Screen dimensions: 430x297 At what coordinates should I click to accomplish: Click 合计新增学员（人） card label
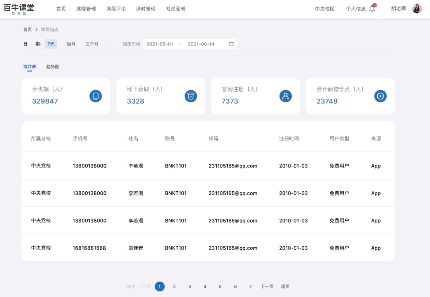tap(340, 89)
